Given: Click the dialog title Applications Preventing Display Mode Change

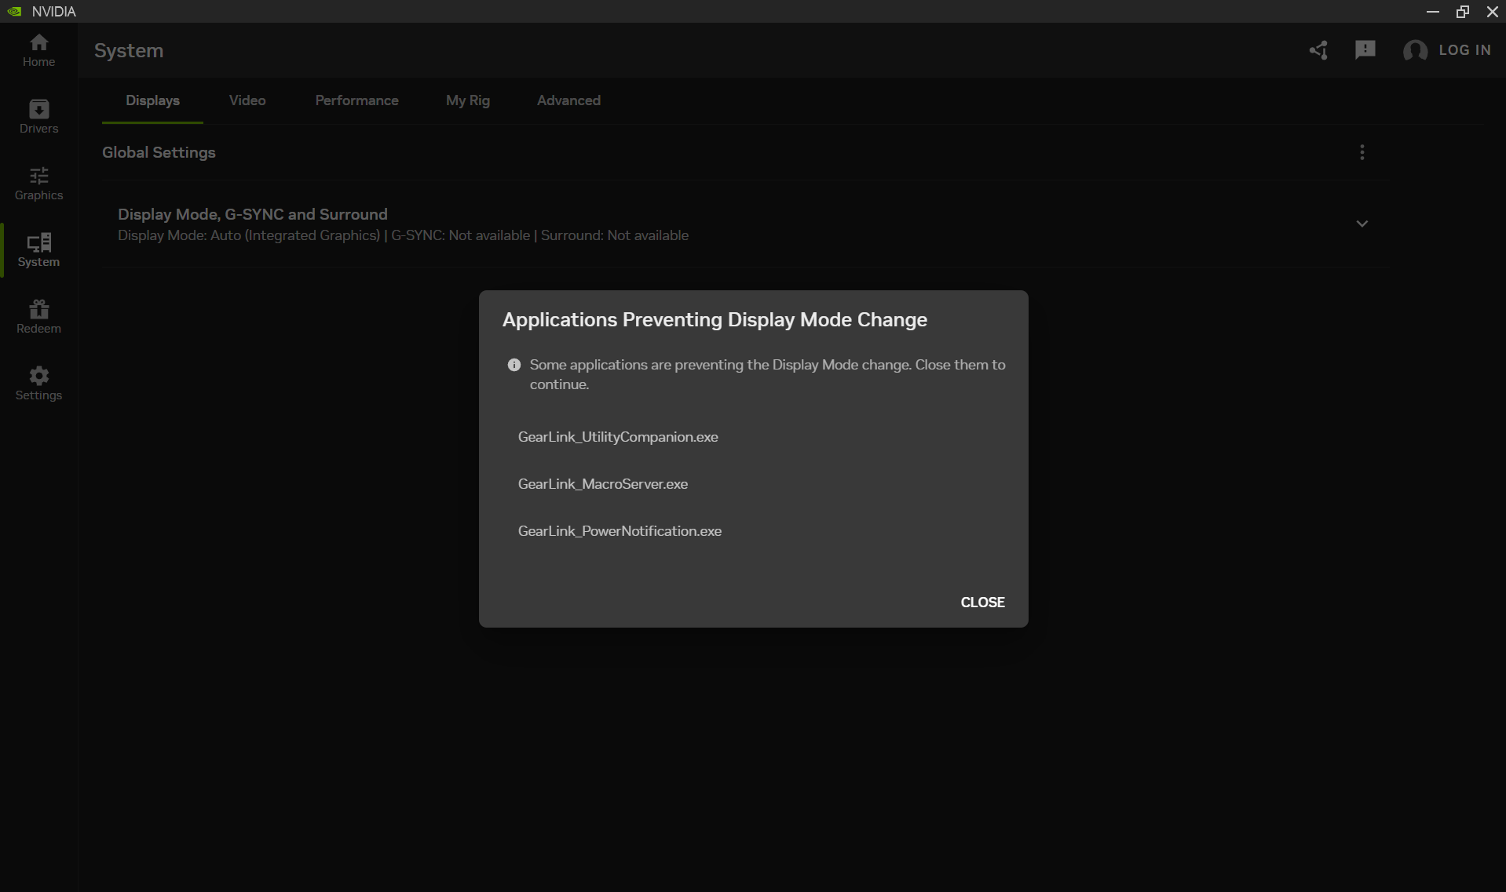Looking at the screenshot, I should (715, 320).
